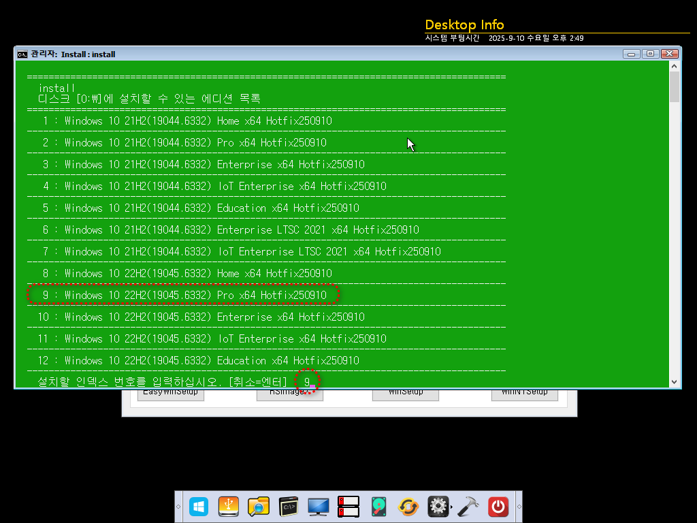Click row 7: 21H2 IoT Enterprise LTSC 2021
This screenshot has width=697, height=523.
tap(242, 252)
